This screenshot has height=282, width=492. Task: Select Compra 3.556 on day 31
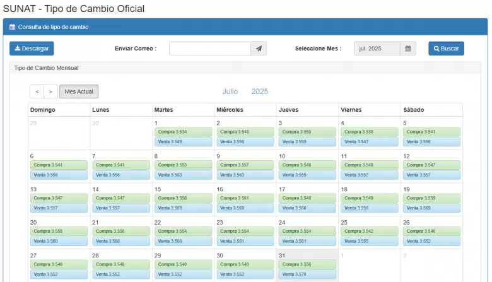click(x=308, y=264)
